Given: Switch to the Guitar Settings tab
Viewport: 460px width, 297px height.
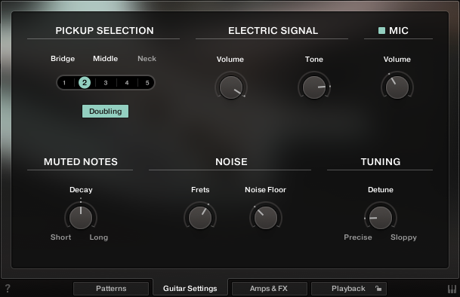Looking at the screenshot, I should (x=190, y=289).
